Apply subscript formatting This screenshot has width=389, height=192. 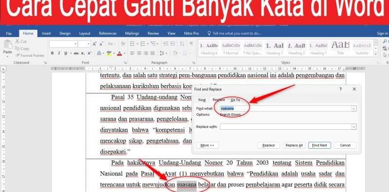point(83,53)
